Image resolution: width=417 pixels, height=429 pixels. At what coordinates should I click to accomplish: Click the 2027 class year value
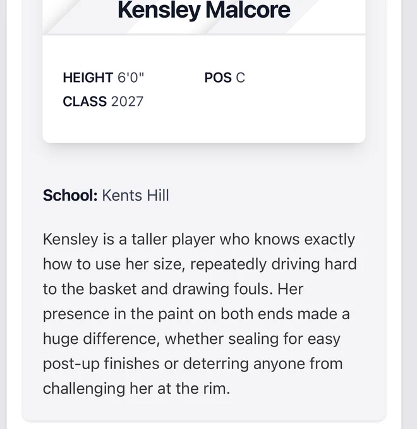tap(127, 102)
